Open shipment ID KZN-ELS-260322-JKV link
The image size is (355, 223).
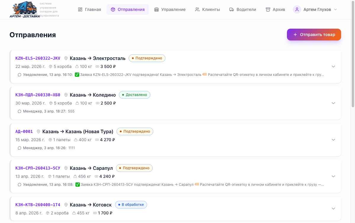click(x=38, y=58)
